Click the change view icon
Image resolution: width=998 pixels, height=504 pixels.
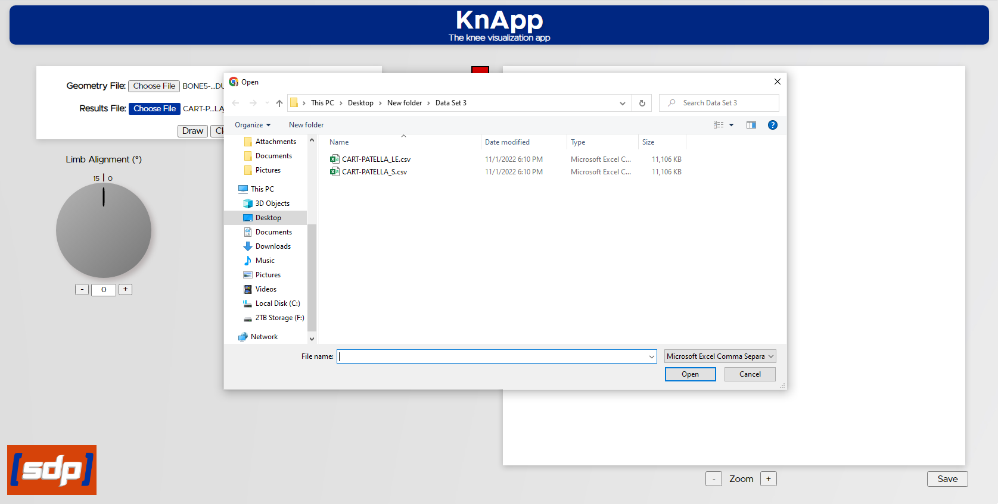719,125
